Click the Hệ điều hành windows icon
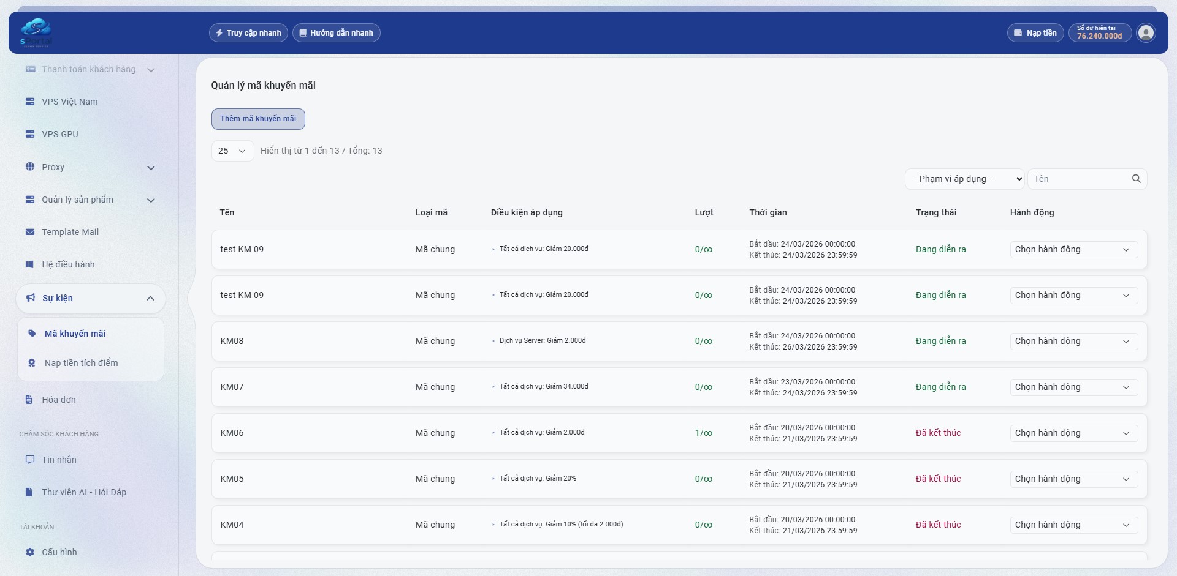 pos(30,264)
